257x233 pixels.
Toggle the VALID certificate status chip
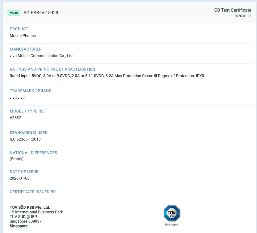(x=14, y=13)
